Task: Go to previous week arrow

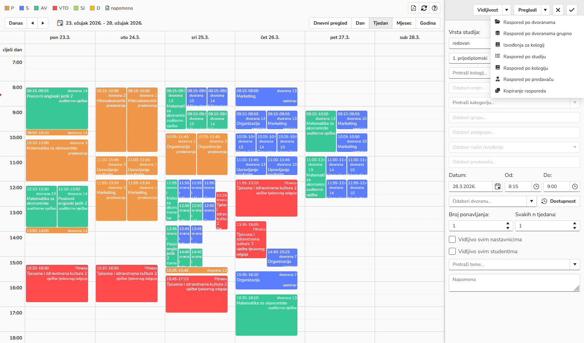Action: click(32, 23)
